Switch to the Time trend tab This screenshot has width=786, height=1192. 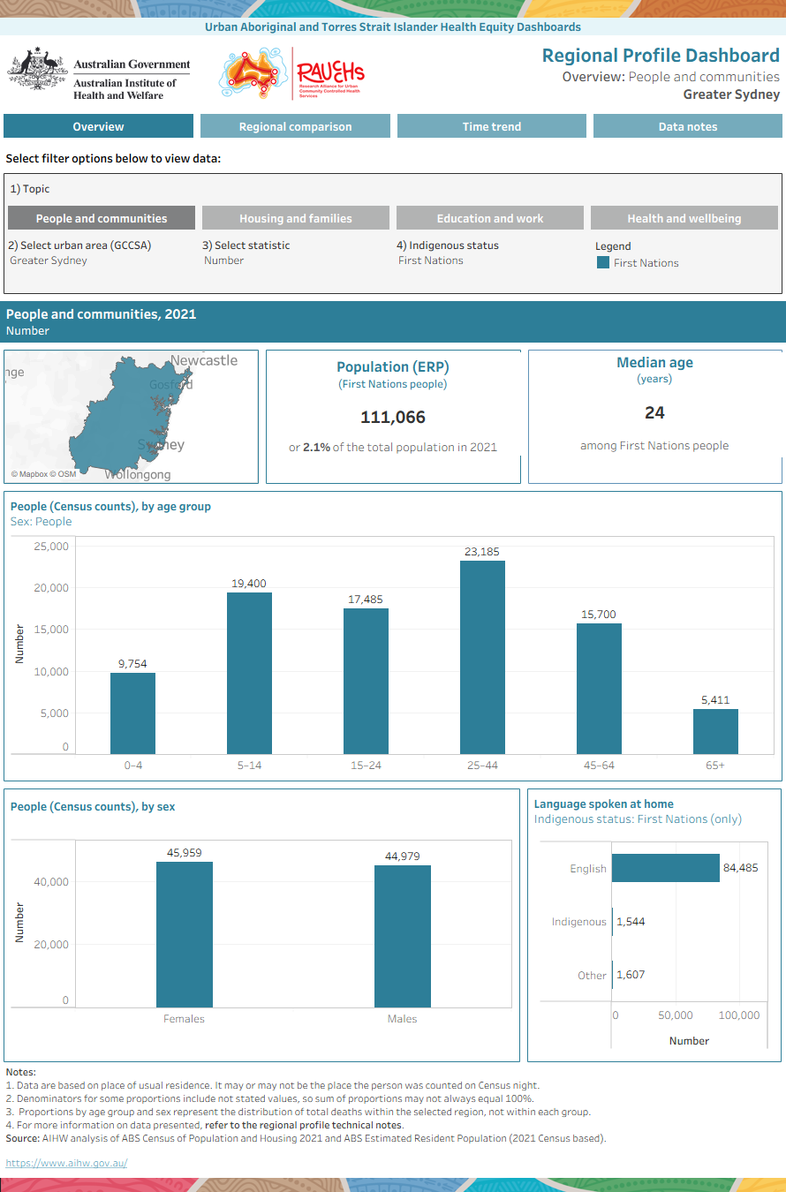[x=492, y=126]
